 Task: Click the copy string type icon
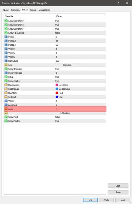point(6,109)
